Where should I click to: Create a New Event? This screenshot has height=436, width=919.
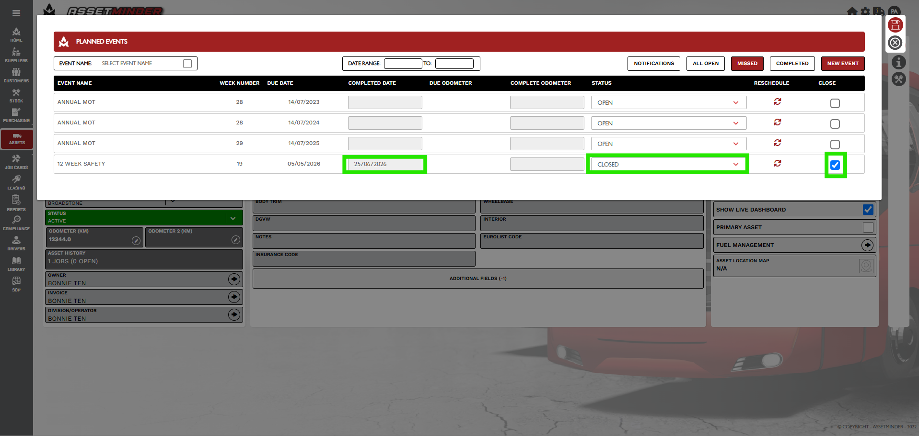[842, 63]
